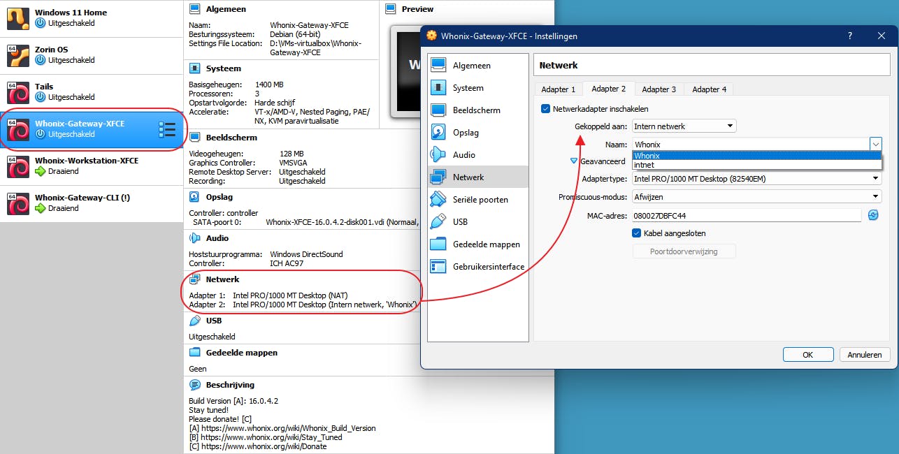899x454 pixels.
Task: Switch to the Adapter 4 tab
Action: (x=710, y=89)
